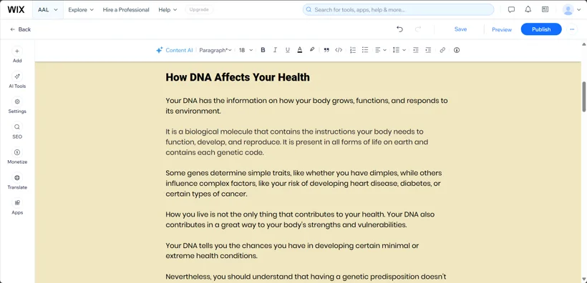Screen dimensions: 587x283
Task: Go Back to the previous page
Action: 21,29
